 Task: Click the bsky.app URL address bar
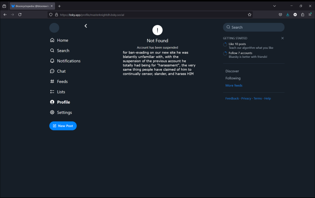150,15
